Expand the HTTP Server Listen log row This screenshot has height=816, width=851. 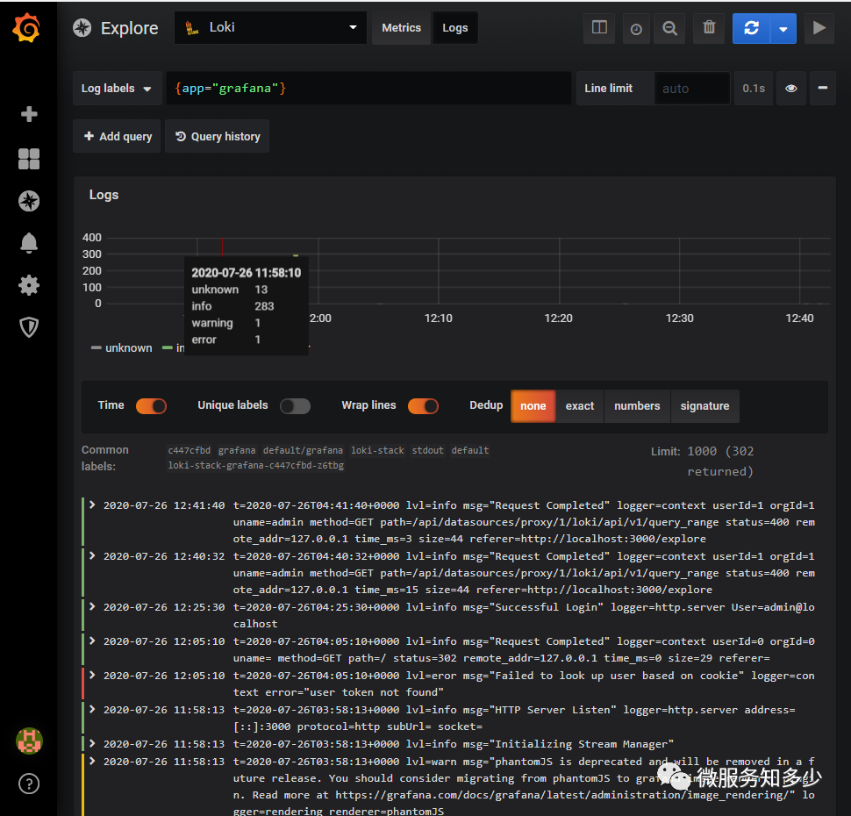coord(92,709)
